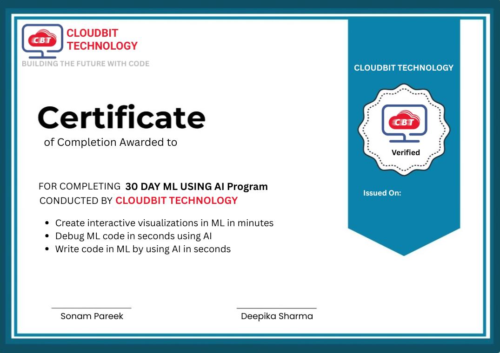Click the bullet point before 'Create interactive visualizations'
Screen dimensions: 500x353
(x=47, y=223)
